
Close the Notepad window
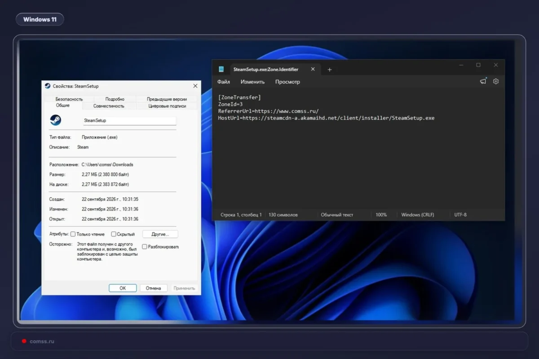tap(496, 65)
